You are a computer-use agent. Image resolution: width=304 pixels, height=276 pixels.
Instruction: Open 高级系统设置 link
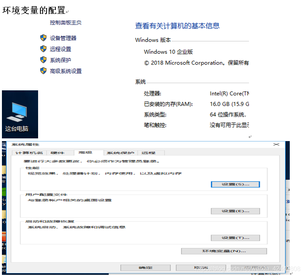pos(66,71)
